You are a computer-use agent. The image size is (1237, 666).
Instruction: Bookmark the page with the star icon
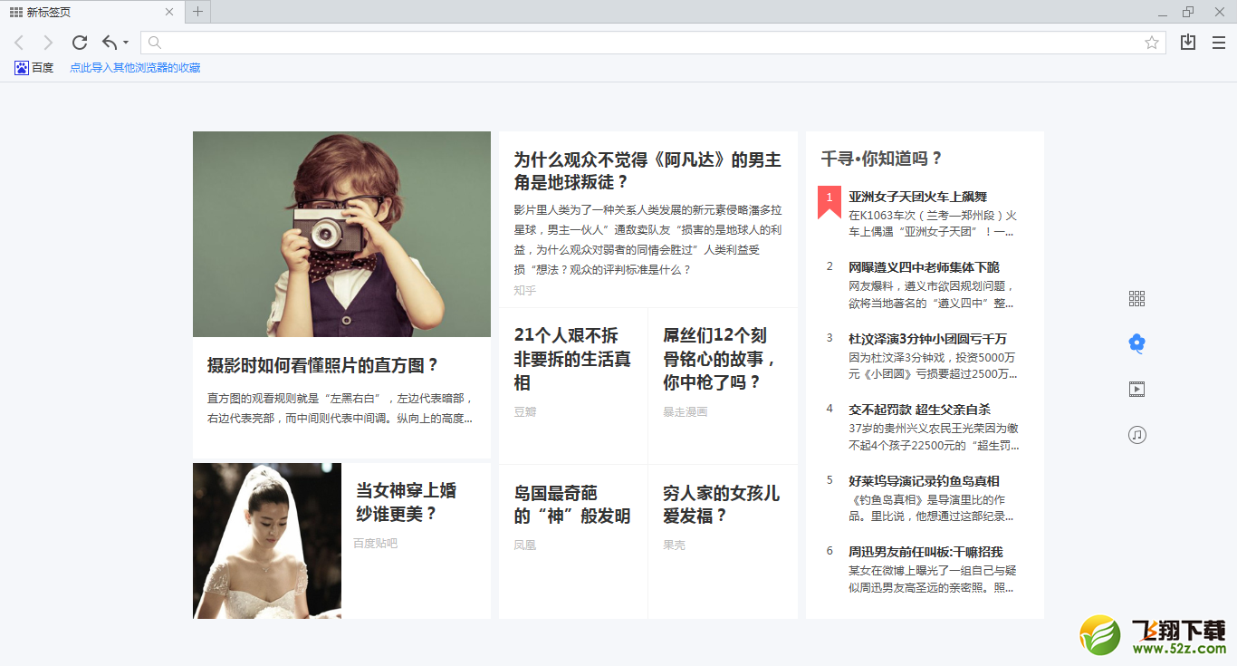point(1152,43)
